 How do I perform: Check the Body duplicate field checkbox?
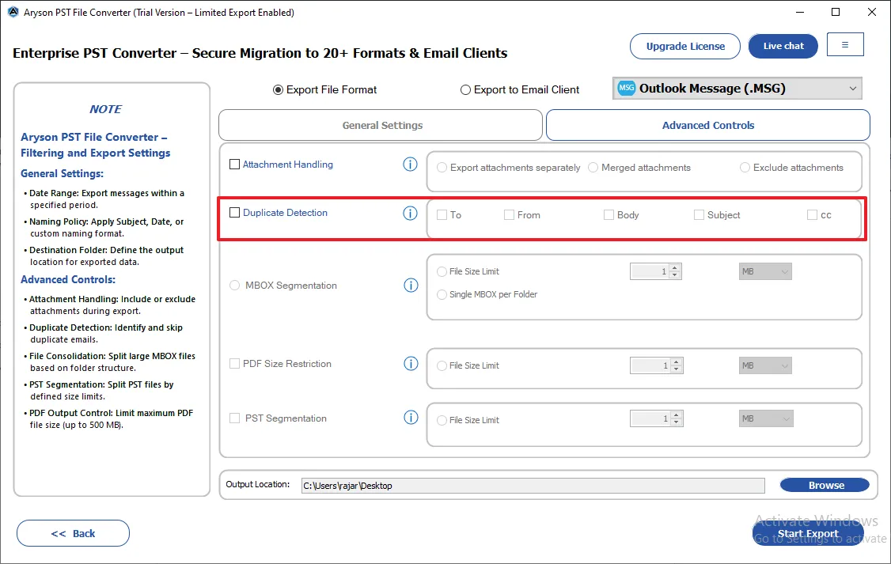(x=609, y=214)
